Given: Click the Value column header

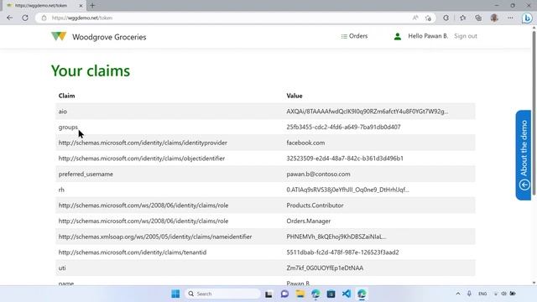Looking at the screenshot, I should tap(295, 96).
